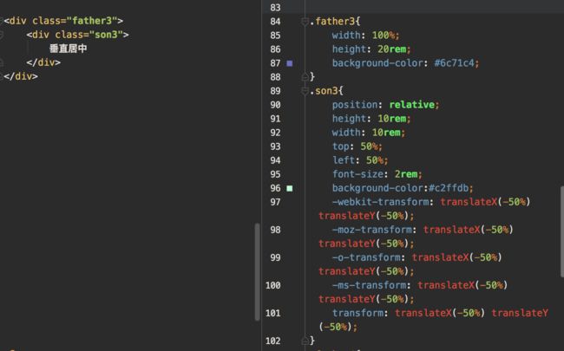564x351 pixels.
Task: Click translateX(-50%) on the transform line 101
Action: [x=440, y=313]
